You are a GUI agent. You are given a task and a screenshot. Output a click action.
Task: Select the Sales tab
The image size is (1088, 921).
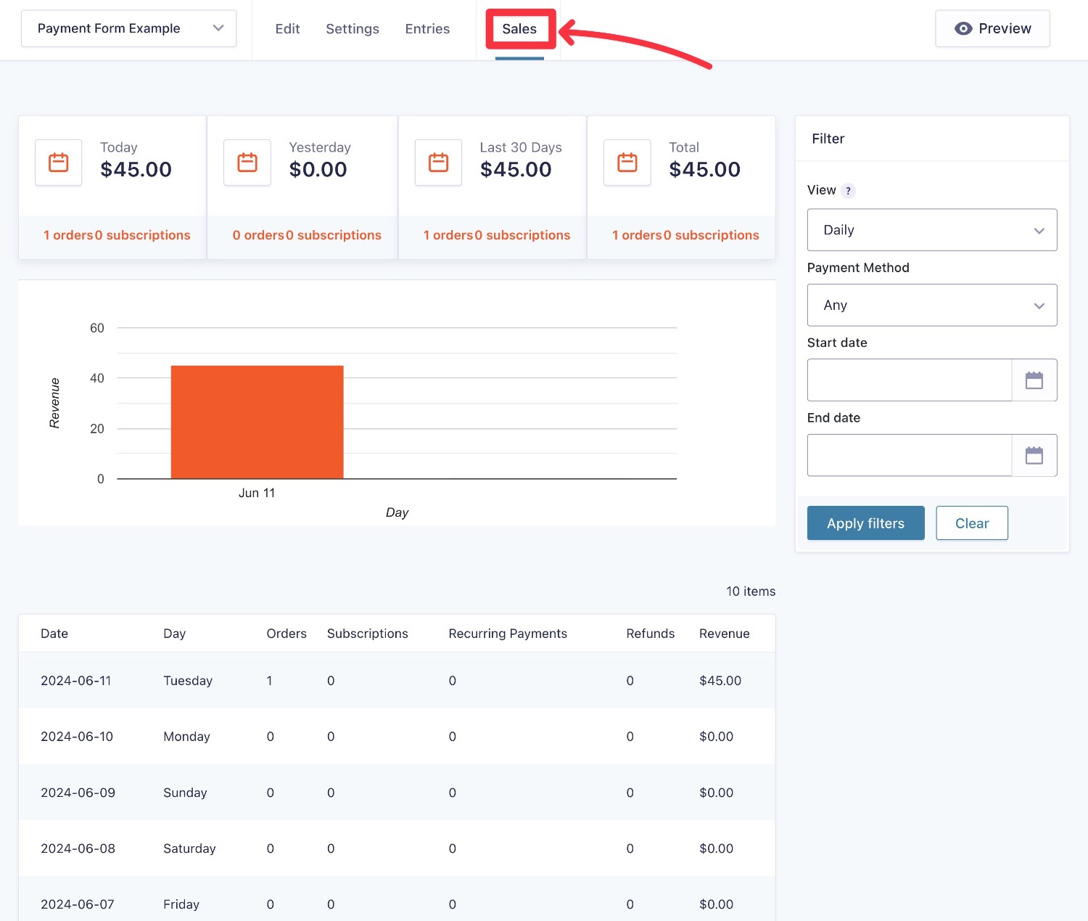click(x=520, y=29)
